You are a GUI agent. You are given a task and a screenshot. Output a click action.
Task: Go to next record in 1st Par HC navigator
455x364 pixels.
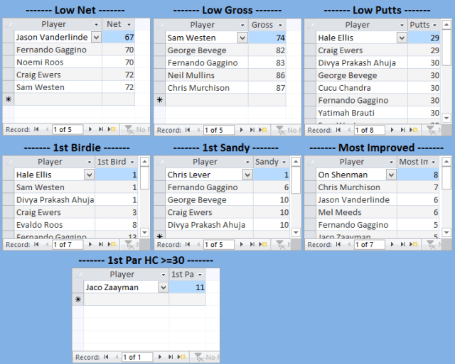161,357
